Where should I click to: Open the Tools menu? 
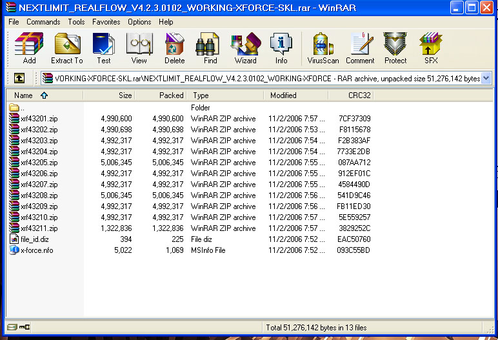pyautogui.click(x=76, y=22)
